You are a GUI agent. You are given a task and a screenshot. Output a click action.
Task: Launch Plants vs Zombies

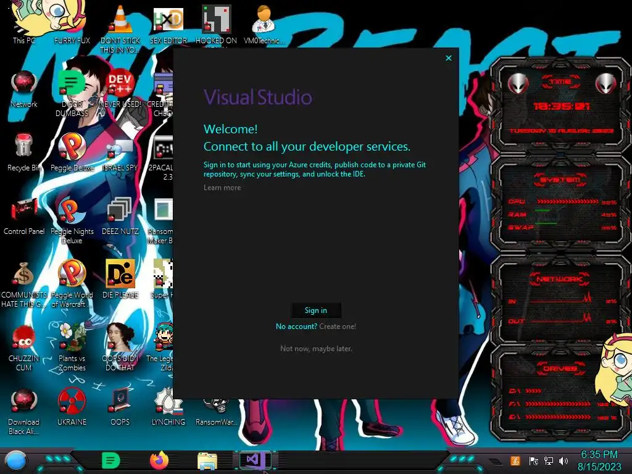pyautogui.click(x=72, y=347)
